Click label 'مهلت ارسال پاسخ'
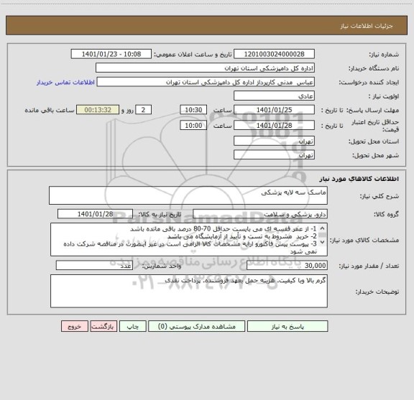Viewport: 414px width, 400px height. pyautogui.click(x=372, y=110)
